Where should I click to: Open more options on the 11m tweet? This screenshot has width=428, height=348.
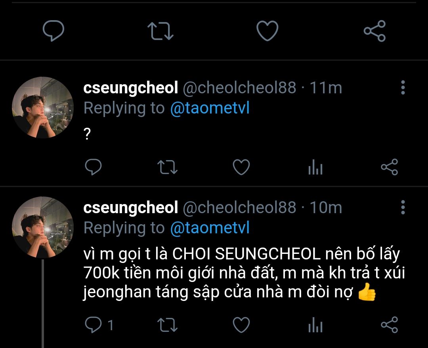[x=403, y=88]
